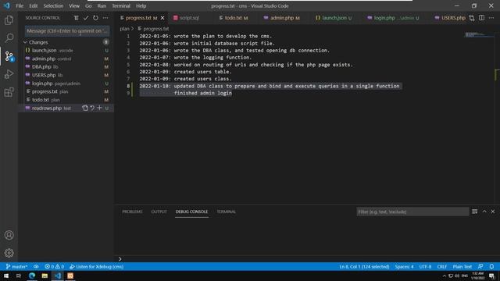
Task: Click the eye icon in status bar
Action: pyautogui.click(x=36, y=267)
